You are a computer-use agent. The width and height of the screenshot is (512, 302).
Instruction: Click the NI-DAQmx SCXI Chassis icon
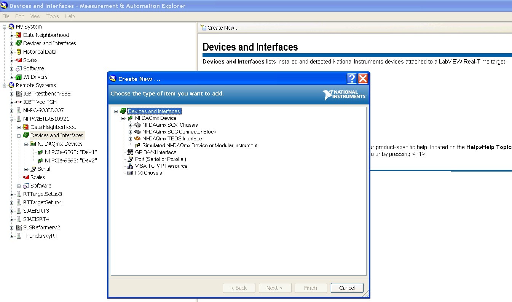pos(137,125)
